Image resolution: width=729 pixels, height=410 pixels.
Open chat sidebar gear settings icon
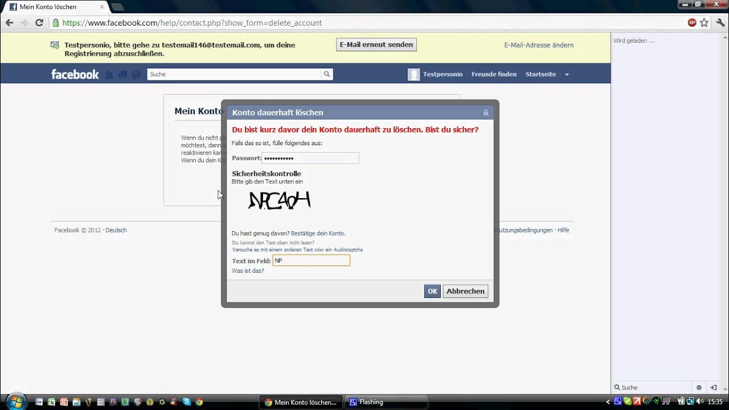[x=699, y=387]
